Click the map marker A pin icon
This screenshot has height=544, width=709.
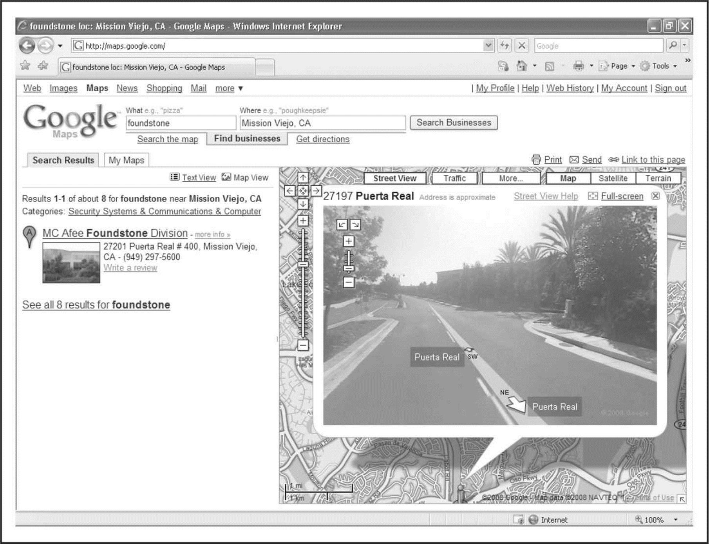(29, 237)
